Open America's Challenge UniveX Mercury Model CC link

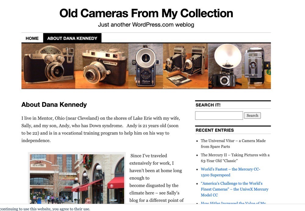point(234,189)
